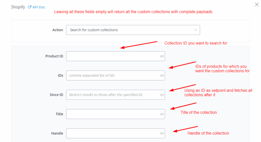This screenshot has width=261, height=142.
Task: Click the Handle field label
Action: click(x=57, y=133)
